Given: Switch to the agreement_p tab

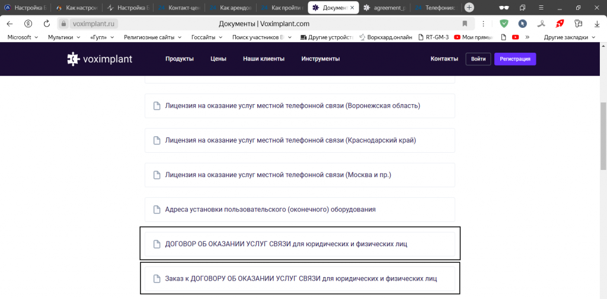Looking at the screenshot, I should tap(384, 7).
